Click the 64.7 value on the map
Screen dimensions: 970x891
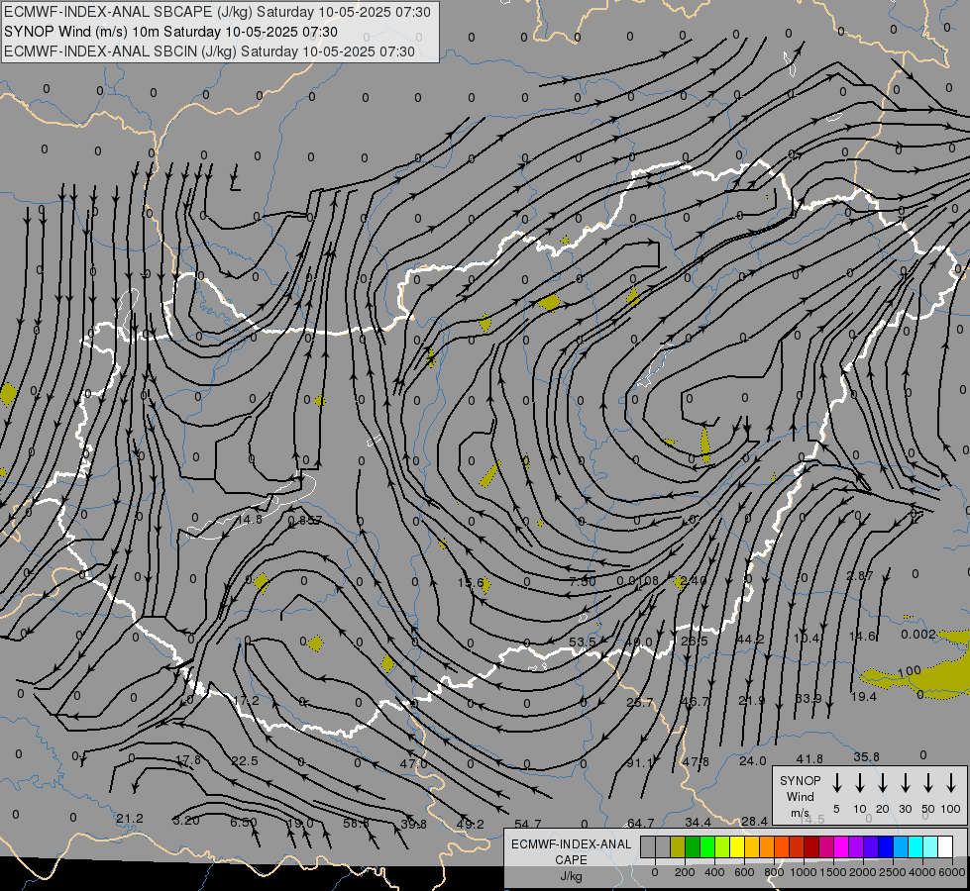[x=640, y=823]
